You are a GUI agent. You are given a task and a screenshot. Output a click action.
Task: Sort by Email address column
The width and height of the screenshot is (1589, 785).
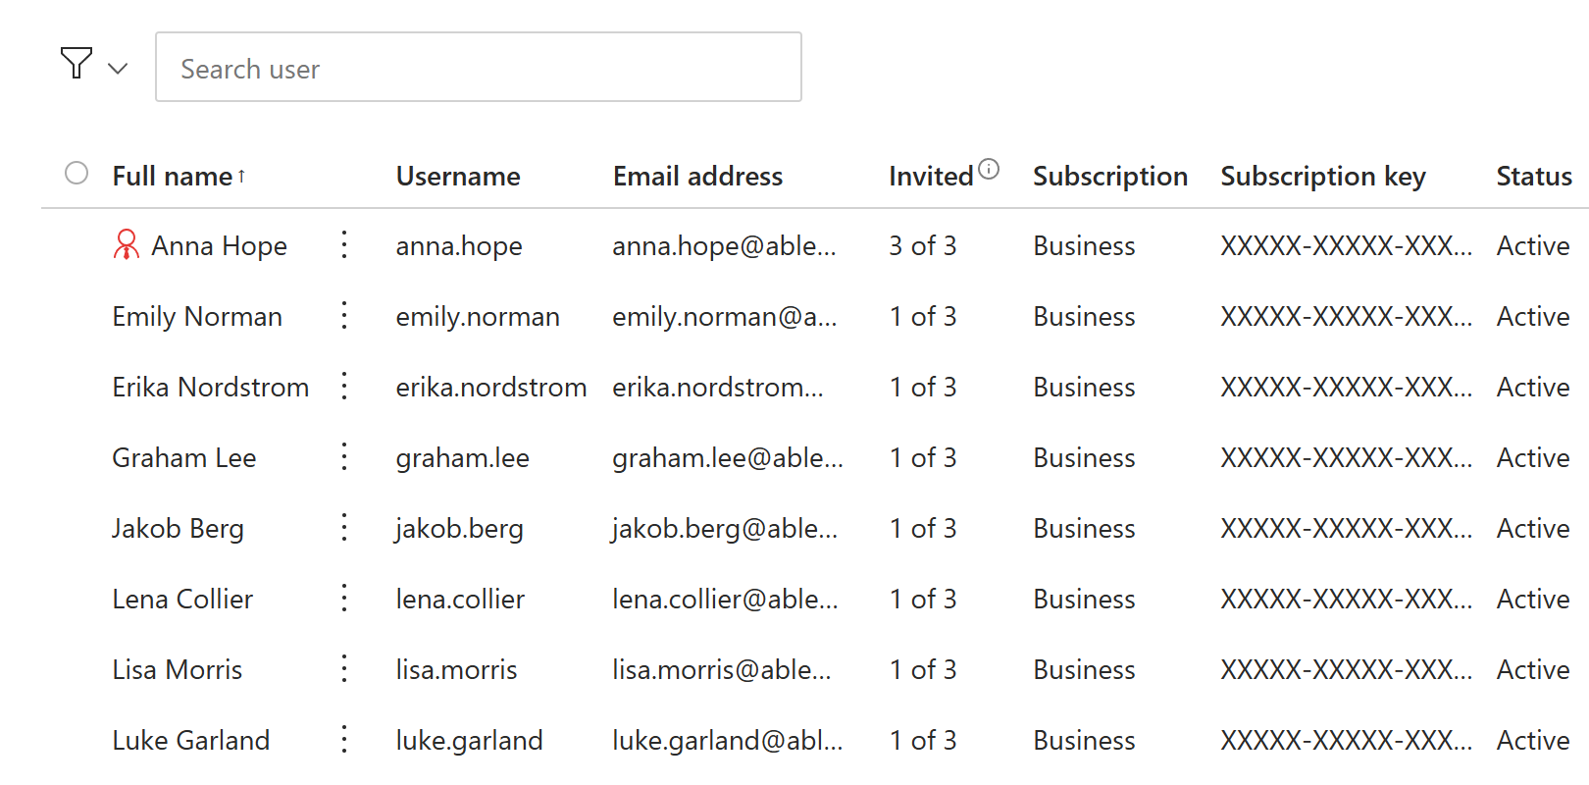(x=697, y=177)
